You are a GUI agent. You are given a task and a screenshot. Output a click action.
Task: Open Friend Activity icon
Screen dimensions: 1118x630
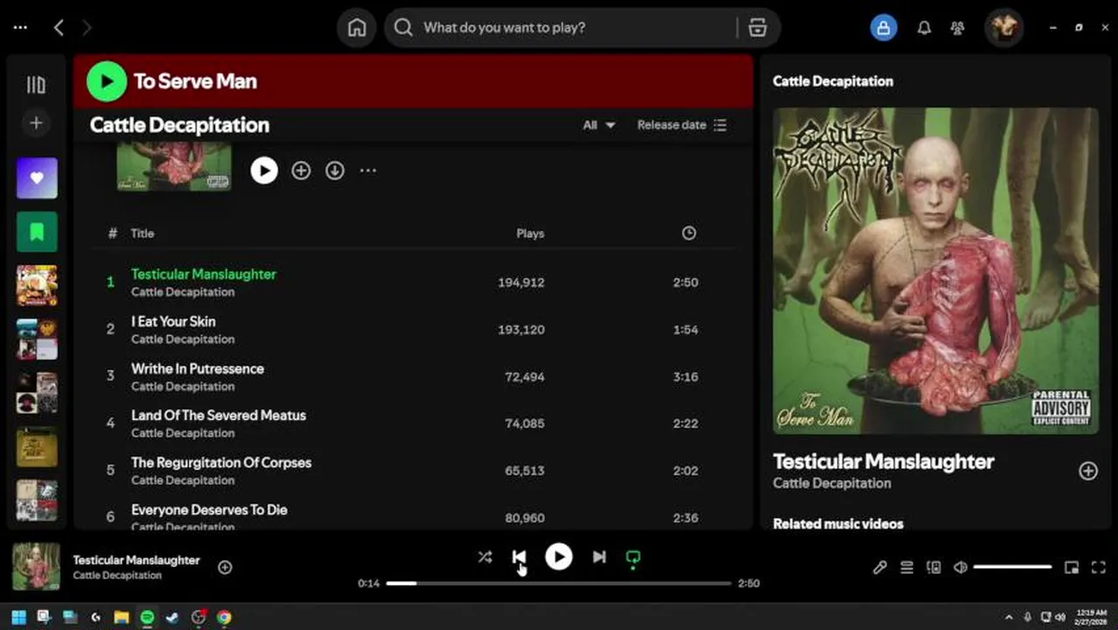tap(958, 28)
